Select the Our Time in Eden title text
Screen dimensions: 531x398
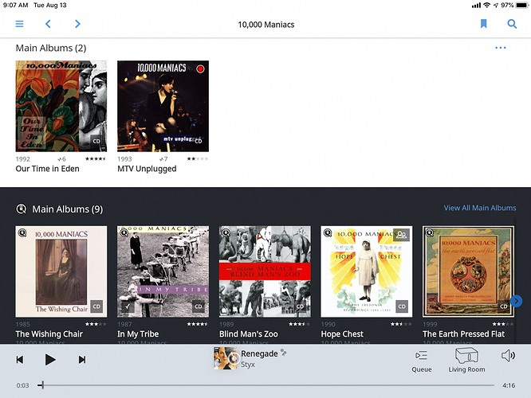click(47, 169)
